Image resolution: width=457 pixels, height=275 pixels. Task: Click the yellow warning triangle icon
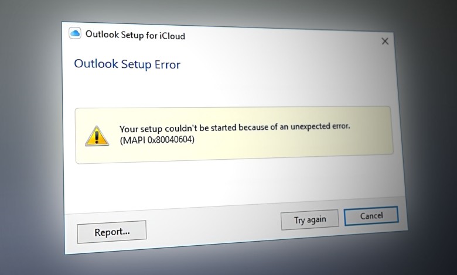pos(97,136)
